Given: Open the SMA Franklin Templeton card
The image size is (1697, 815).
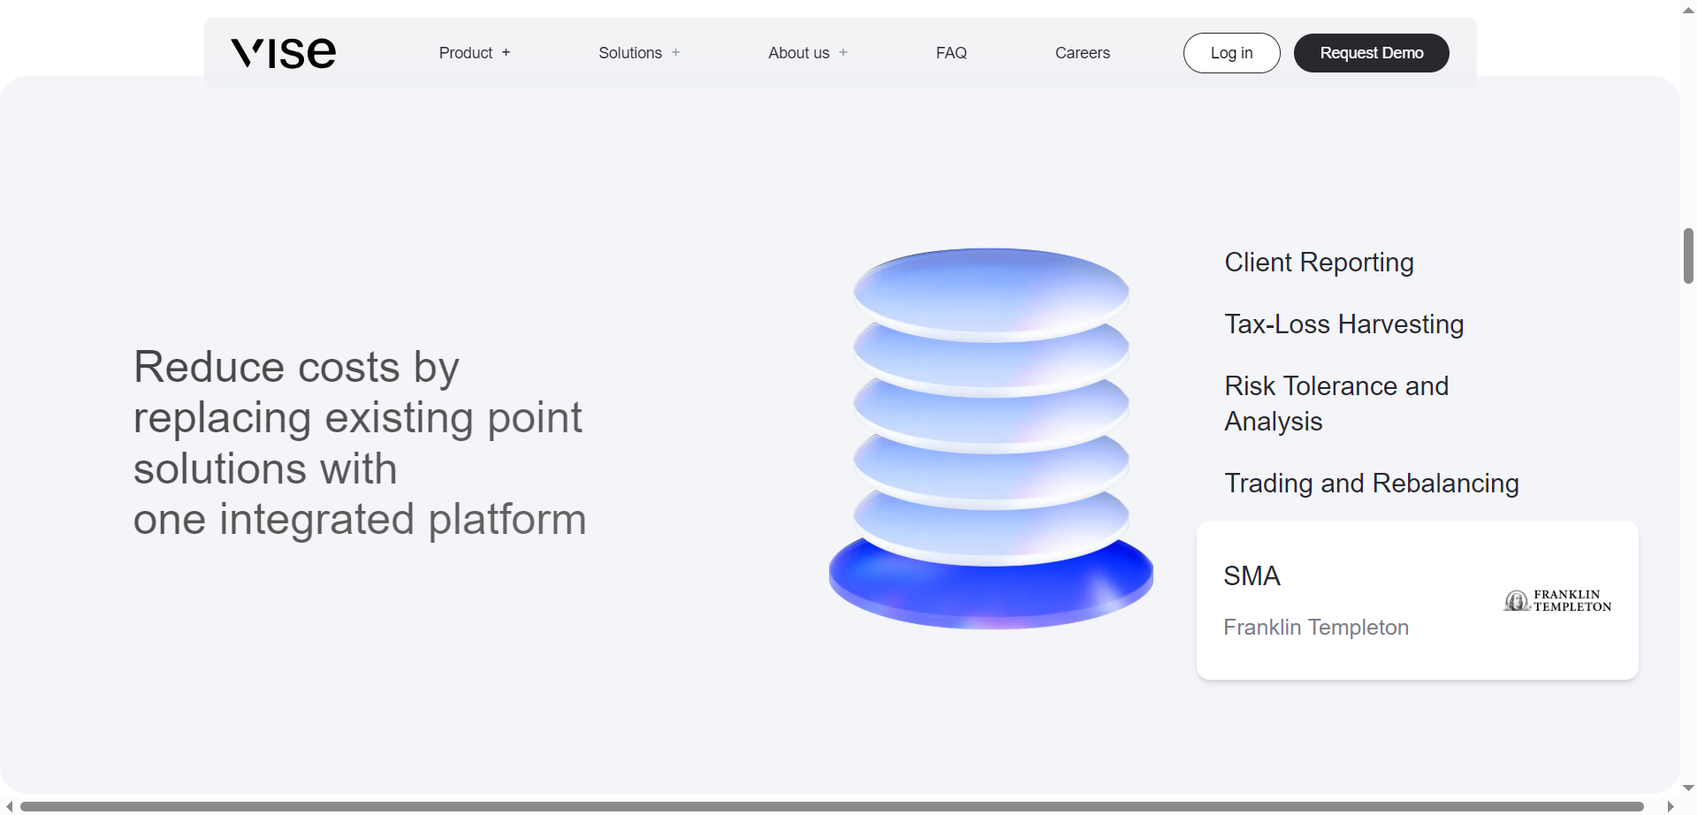Looking at the screenshot, I should coord(1417,600).
